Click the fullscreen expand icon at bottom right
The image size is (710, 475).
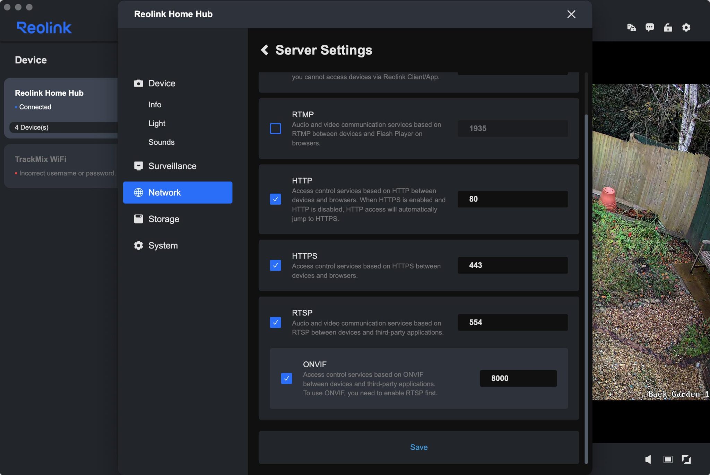click(x=686, y=459)
